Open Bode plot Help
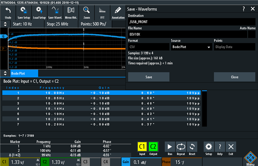This screenshot has height=166, width=258. tap(220, 146)
